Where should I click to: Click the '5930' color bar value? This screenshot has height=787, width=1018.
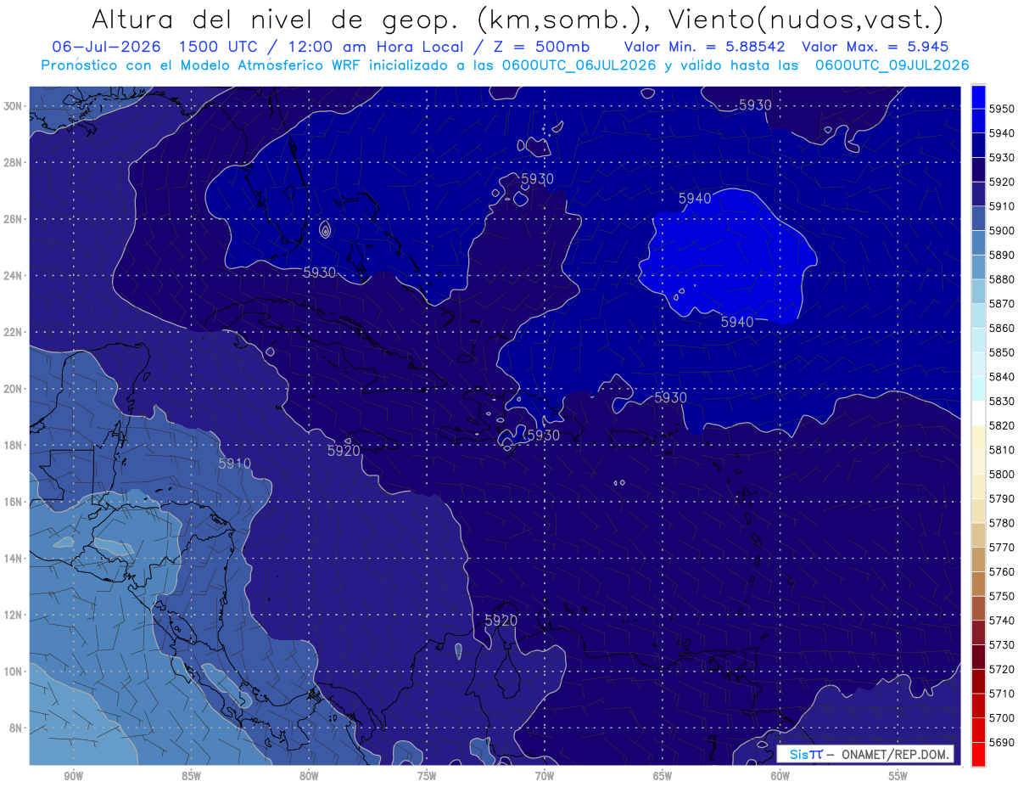(1001, 157)
